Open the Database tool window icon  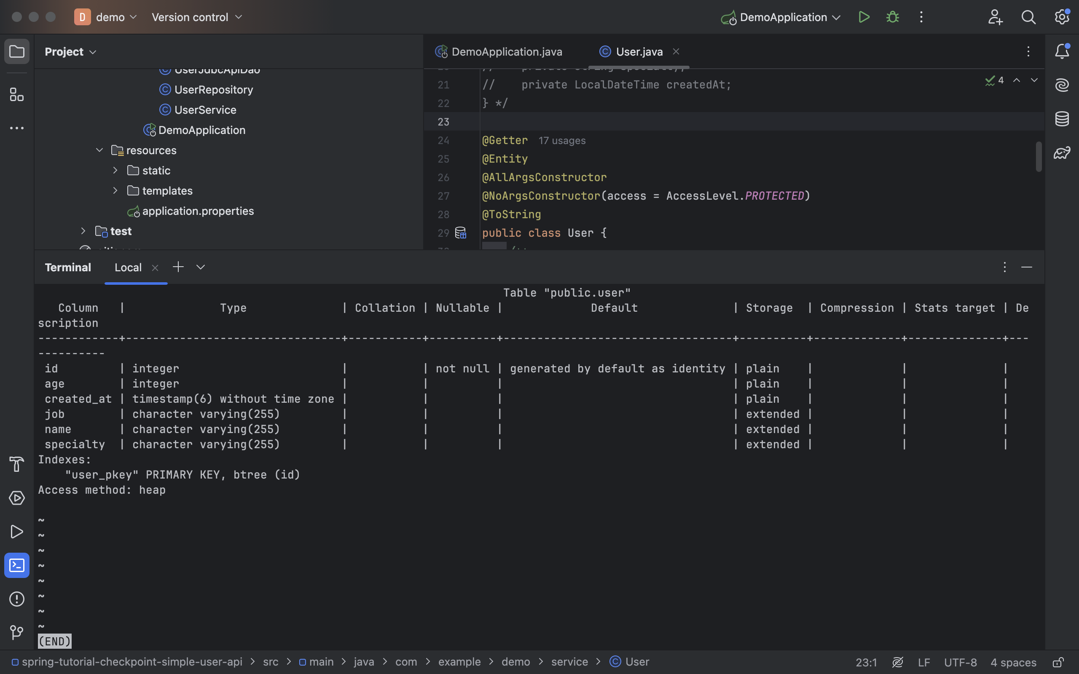coord(1062,119)
